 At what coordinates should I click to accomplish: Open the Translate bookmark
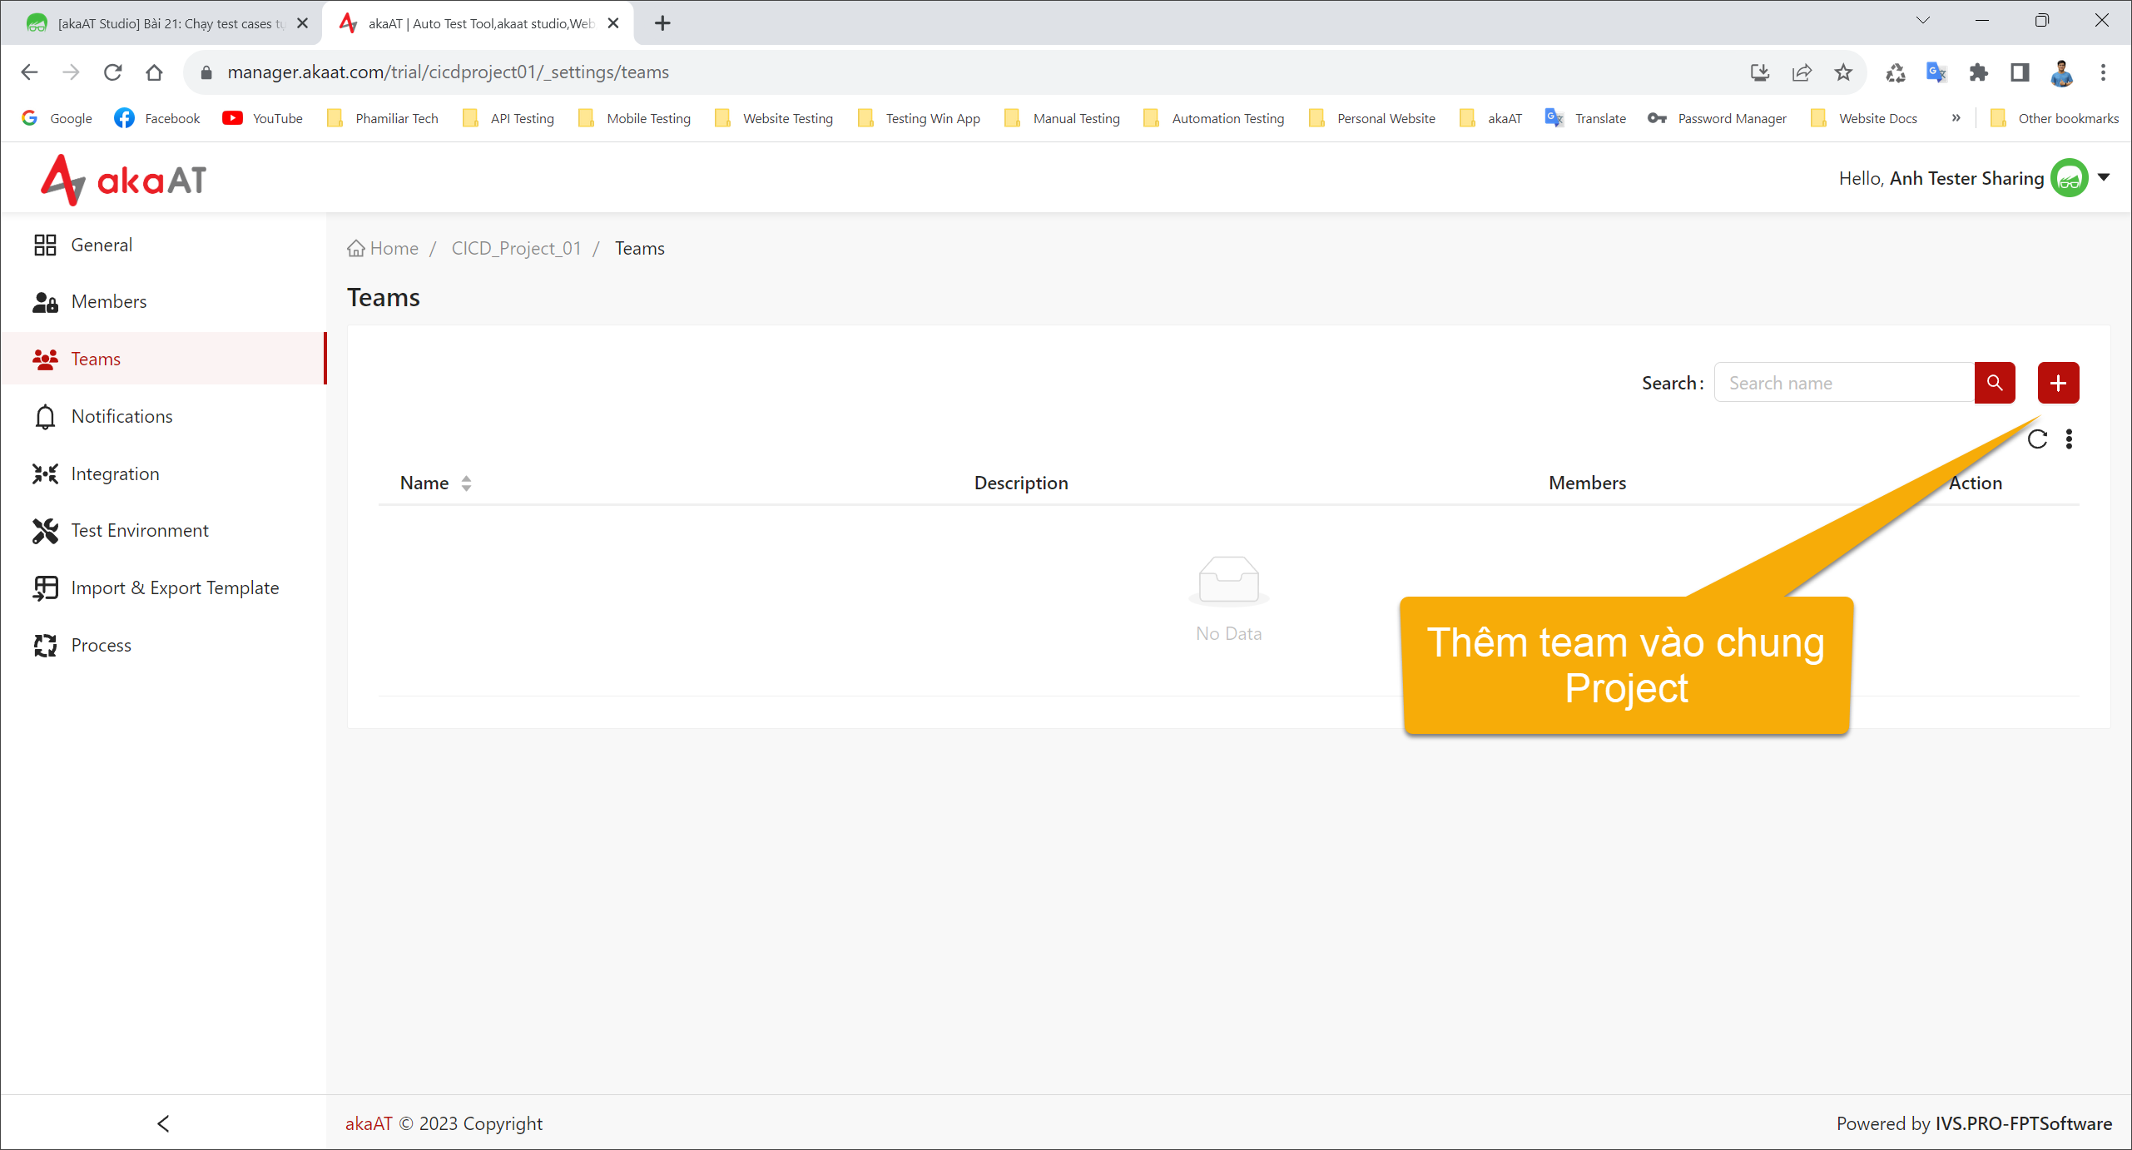coord(1586,118)
